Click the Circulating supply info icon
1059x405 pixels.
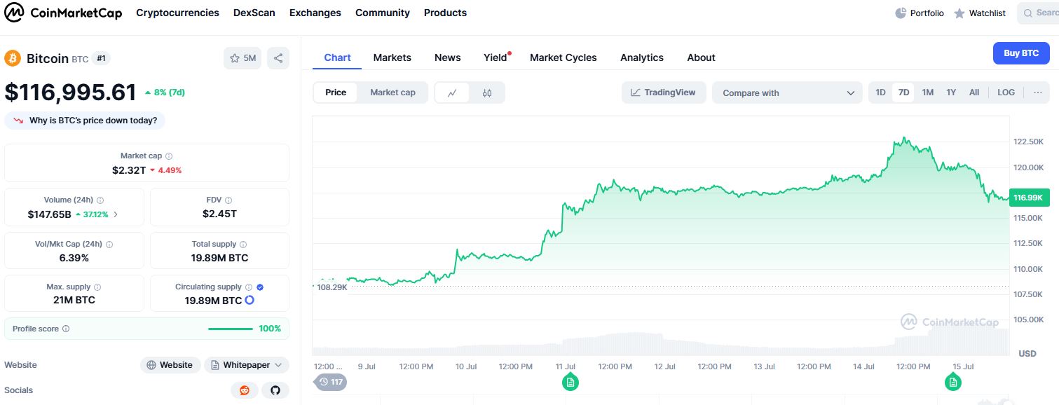point(249,287)
